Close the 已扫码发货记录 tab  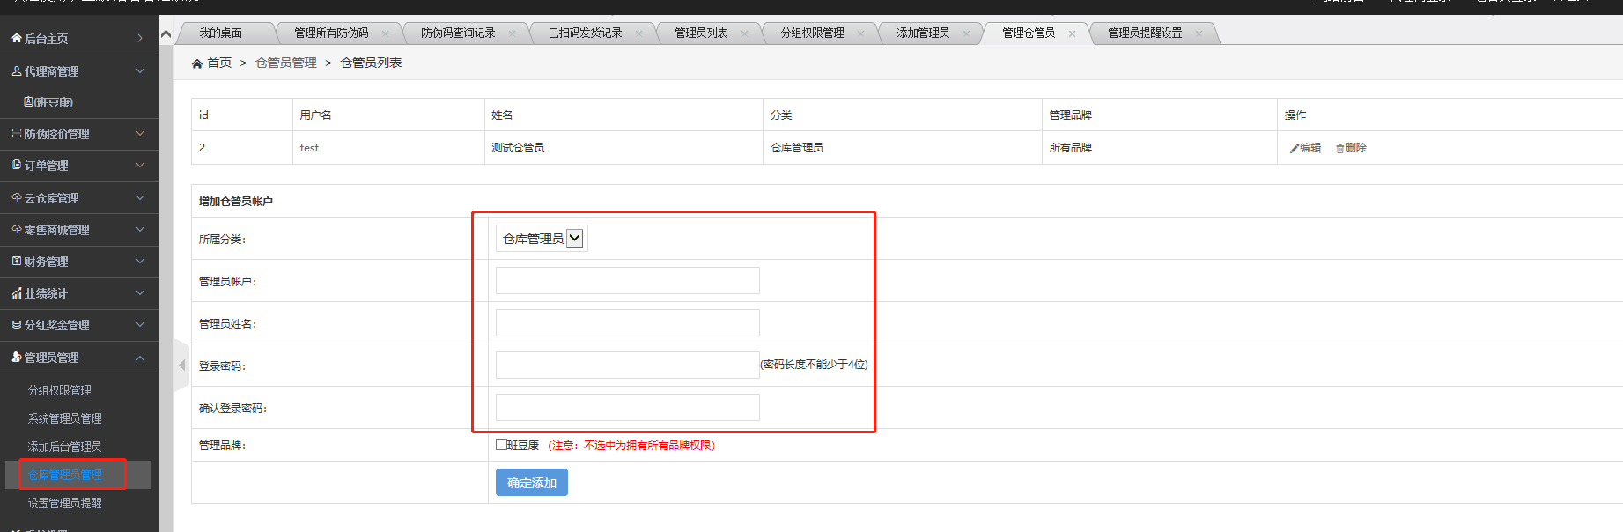point(638,33)
